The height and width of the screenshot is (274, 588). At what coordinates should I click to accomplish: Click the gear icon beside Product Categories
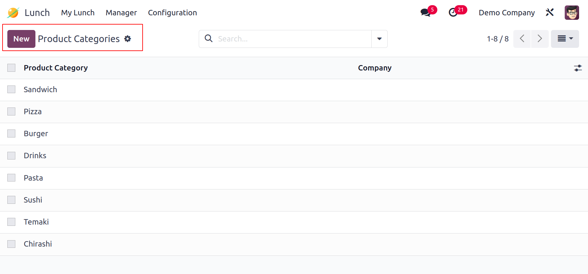128,39
